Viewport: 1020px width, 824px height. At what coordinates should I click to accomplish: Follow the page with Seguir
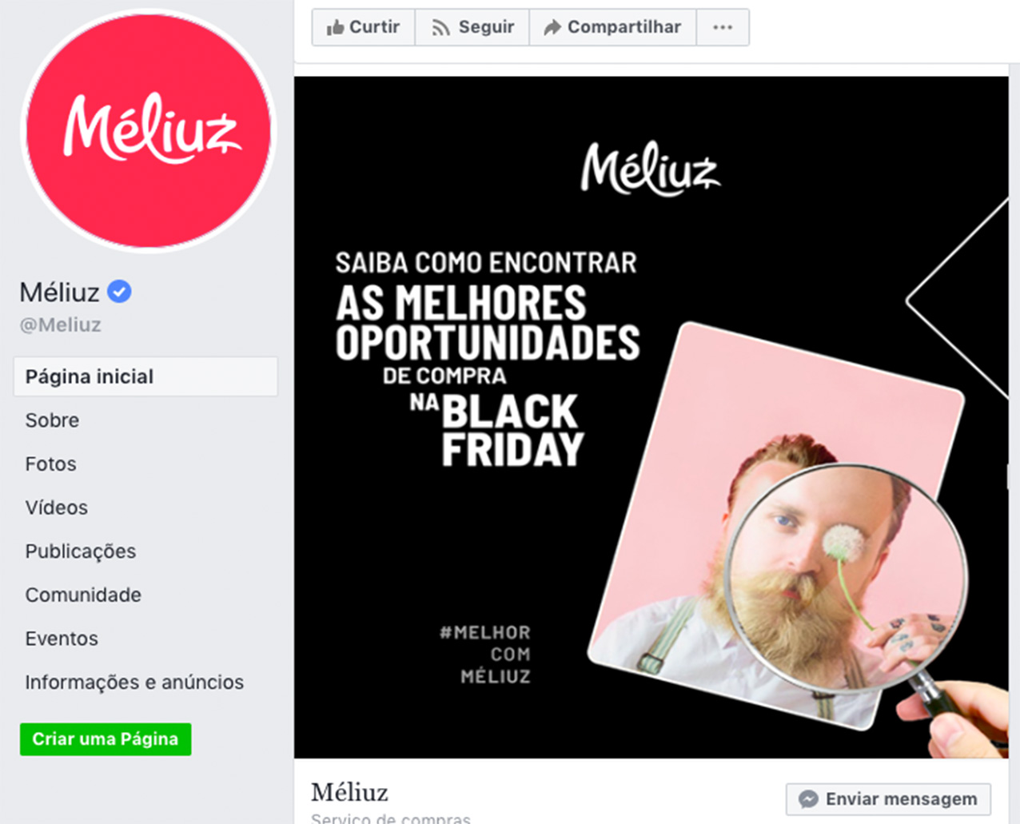[x=472, y=27]
